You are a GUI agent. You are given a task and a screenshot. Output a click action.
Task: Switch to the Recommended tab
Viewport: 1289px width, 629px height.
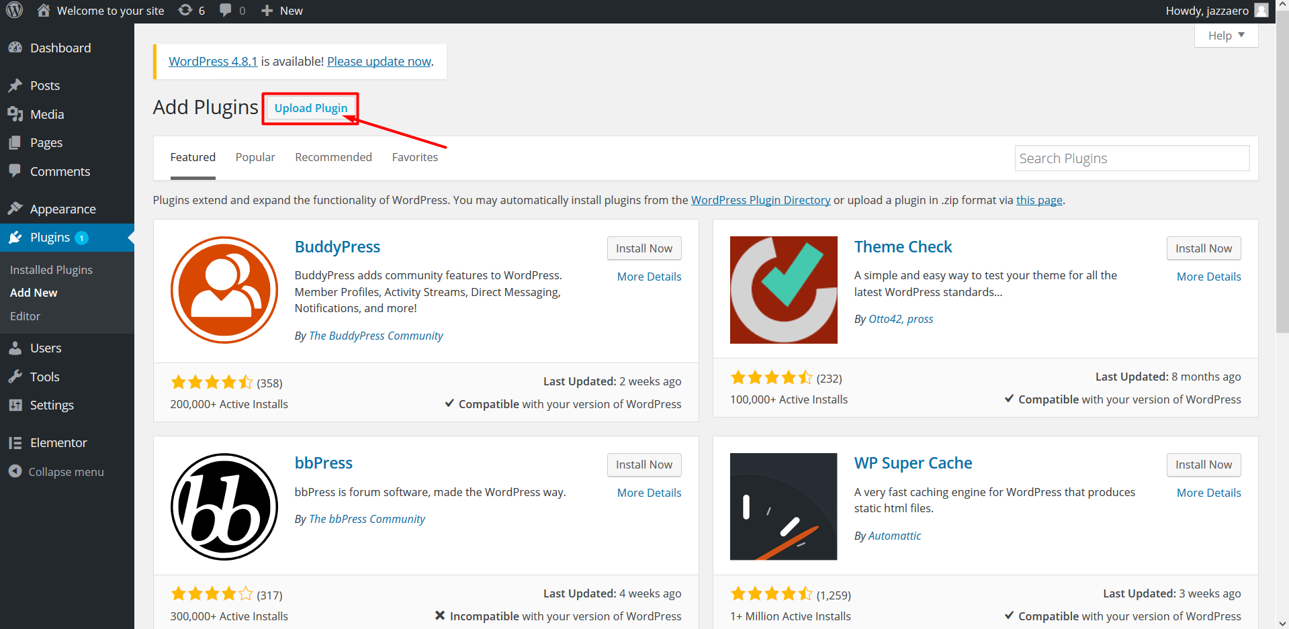coord(333,157)
